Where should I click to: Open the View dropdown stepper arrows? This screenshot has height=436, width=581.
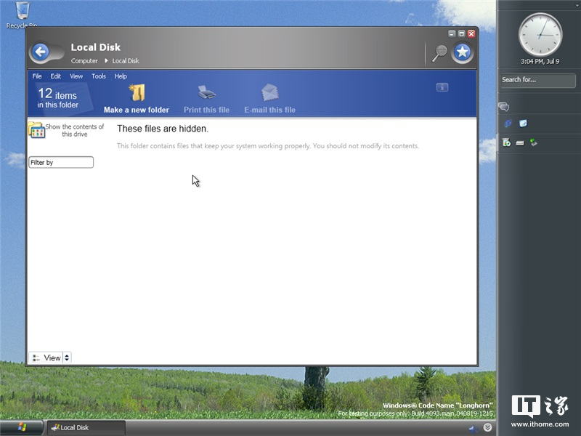(x=67, y=358)
